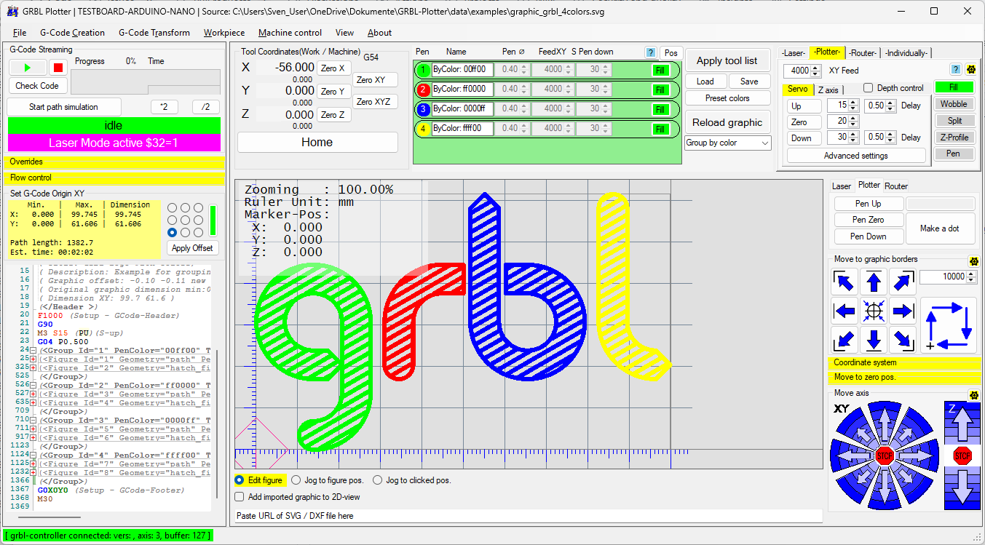
Task: Click the Zero XYZ button
Action: pos(376,101)
